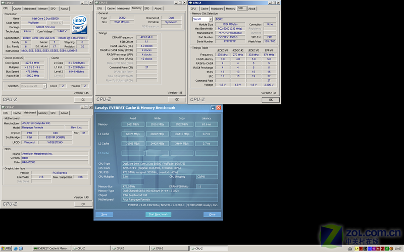Click the Save button in EVEREST
Viewport: 404px width, 252px height.
click(x=104, y=214)
